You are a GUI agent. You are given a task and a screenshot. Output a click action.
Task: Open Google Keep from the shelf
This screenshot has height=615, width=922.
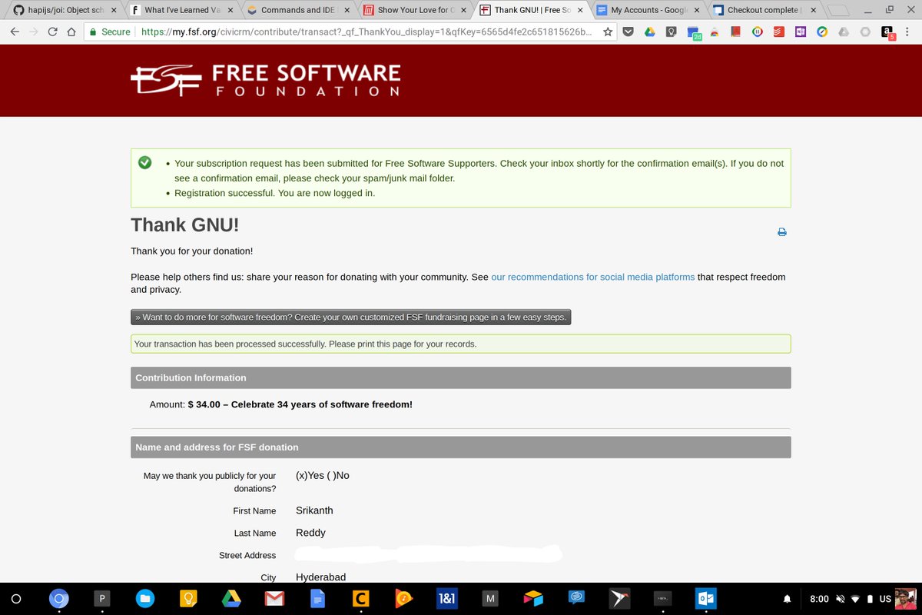[x=188, y=599]
